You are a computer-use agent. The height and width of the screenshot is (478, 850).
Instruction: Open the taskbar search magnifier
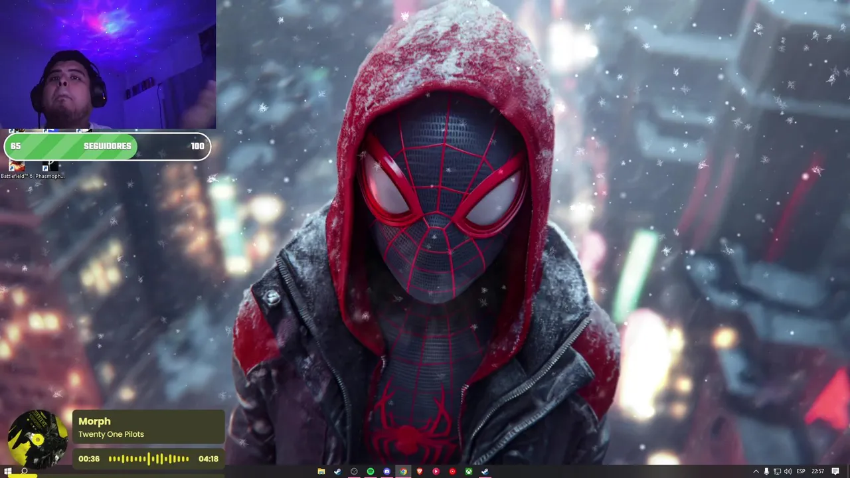tap(25, 471)
